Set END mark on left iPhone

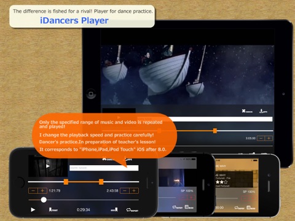click(114, 209)
